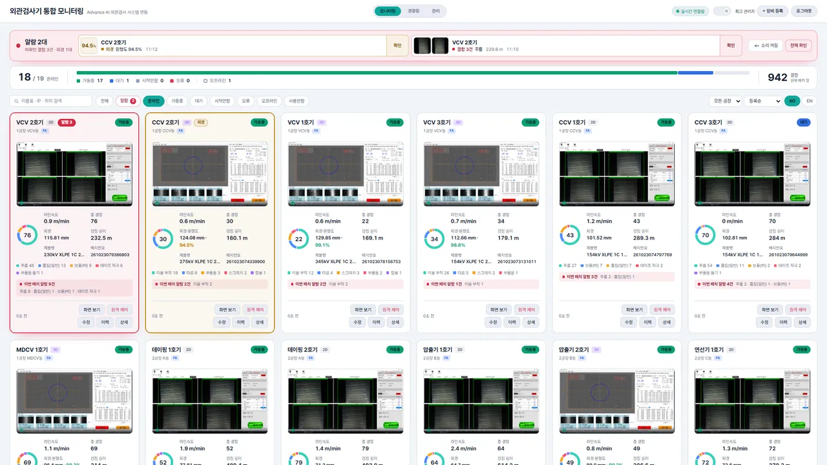Image resolution: width=827 pixels, height=465 pixels.
Task: Click the defect donut chart showing 22
Action: coord(298,239)
